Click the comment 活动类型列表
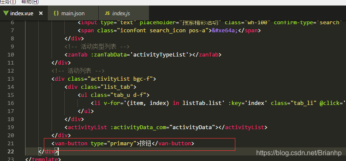The width and height of the screenshot is (346, 161). [x=97, y=46]
